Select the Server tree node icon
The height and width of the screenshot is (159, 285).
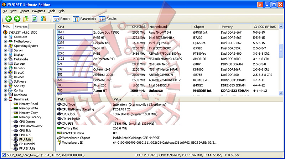tap(11, 50)
